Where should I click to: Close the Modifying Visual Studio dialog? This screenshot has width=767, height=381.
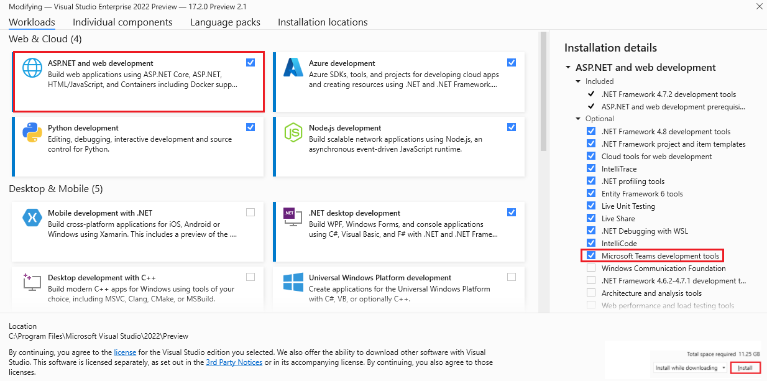pos(759,6)
